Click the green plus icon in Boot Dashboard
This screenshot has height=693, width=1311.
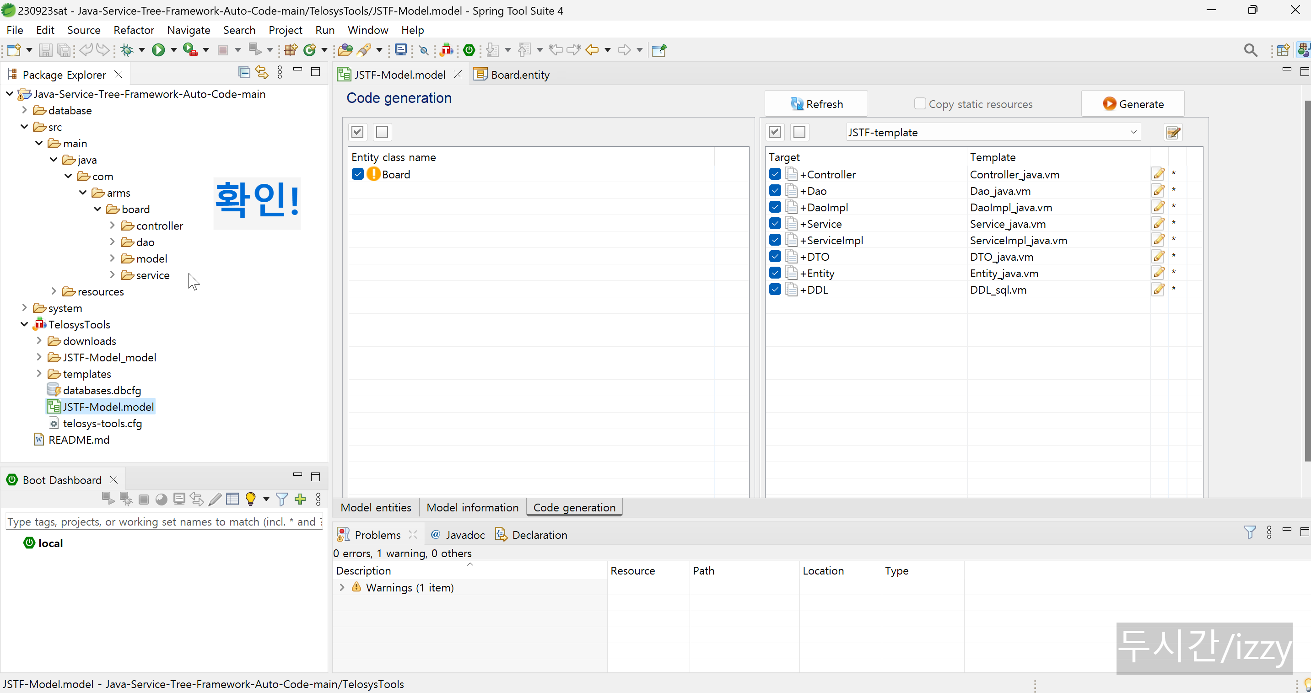pos(300,499)
